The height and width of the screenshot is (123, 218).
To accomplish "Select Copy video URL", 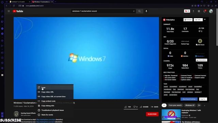I will pos(55,92).
